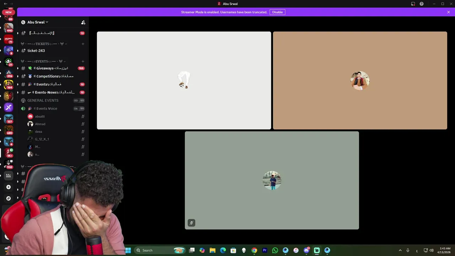Click the muted mic icon on the bottom video tile

[191, 223]
